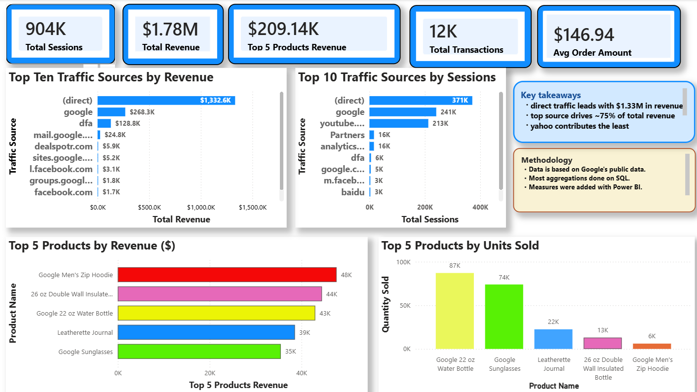
Task: Click the yellow 87K Water Bottle column
Action: tap(455, 311)
